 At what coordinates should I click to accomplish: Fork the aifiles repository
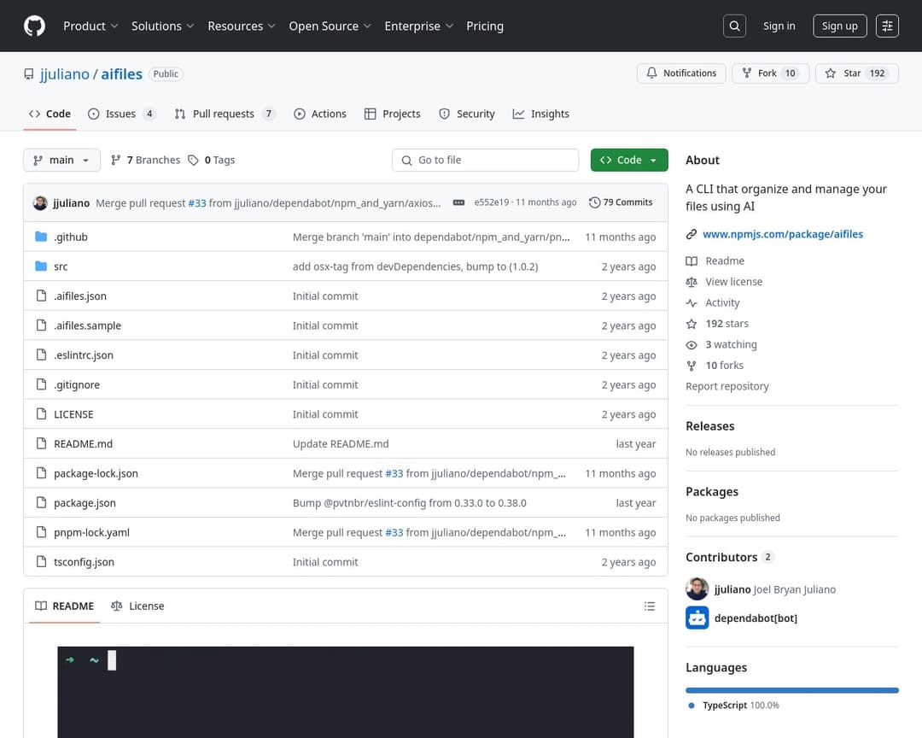770,73
